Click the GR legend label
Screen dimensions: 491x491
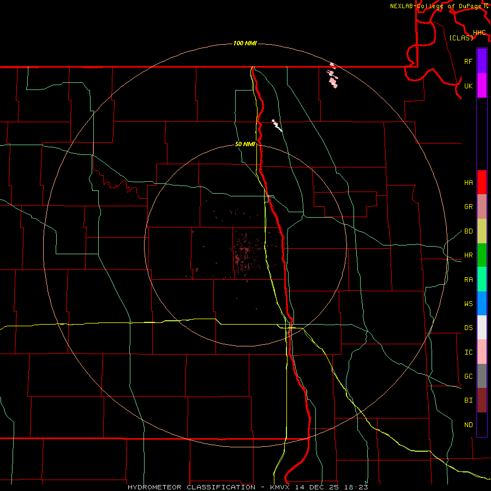(468, 207)
